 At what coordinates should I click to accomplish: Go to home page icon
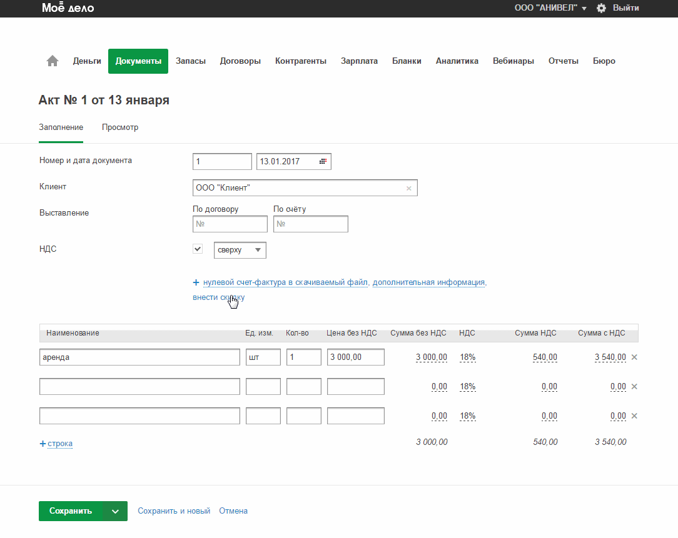pyautogui.click(x=53, y=61)
